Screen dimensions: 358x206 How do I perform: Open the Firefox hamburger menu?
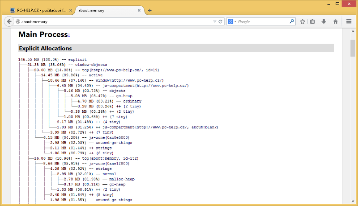click(x=349, y=21)
